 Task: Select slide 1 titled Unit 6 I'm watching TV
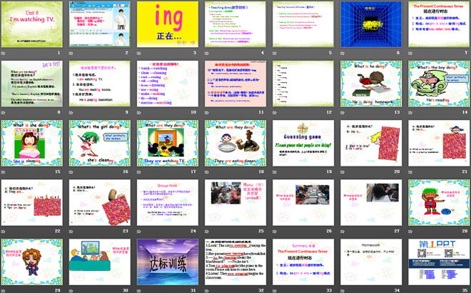(32, 24)
